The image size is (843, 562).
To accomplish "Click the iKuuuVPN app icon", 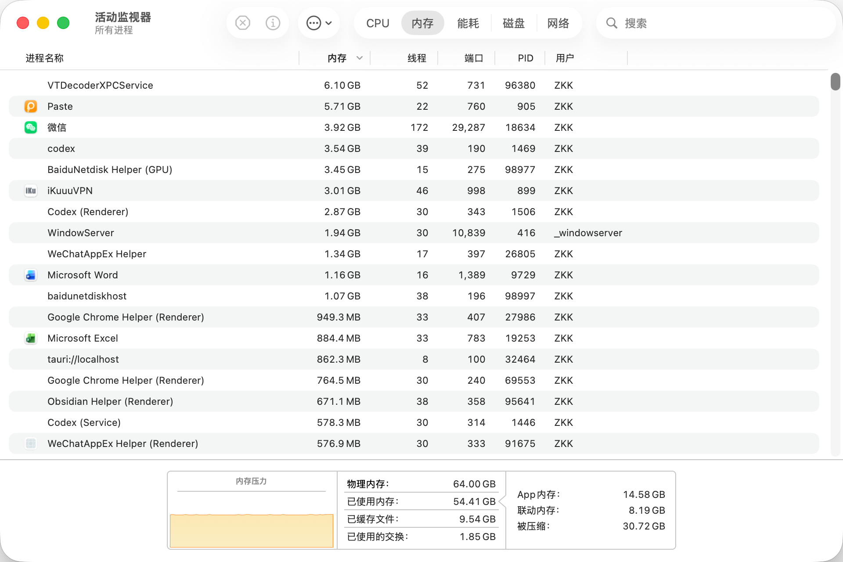I will tap(31, 191).
